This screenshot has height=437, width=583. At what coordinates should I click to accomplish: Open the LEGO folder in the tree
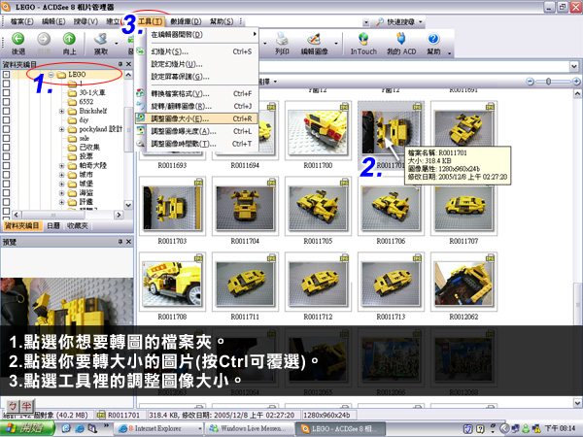(77, 75)
